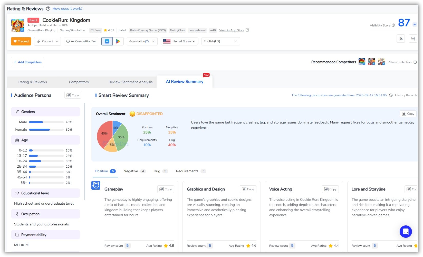
Task: Select the Google Play platform icon
Action: point(118,41)
